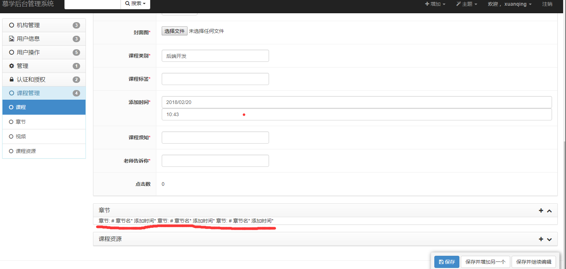Click 未选择任何文件 text
The width and height of the screenshot is (566, 269).
point(206,31)
